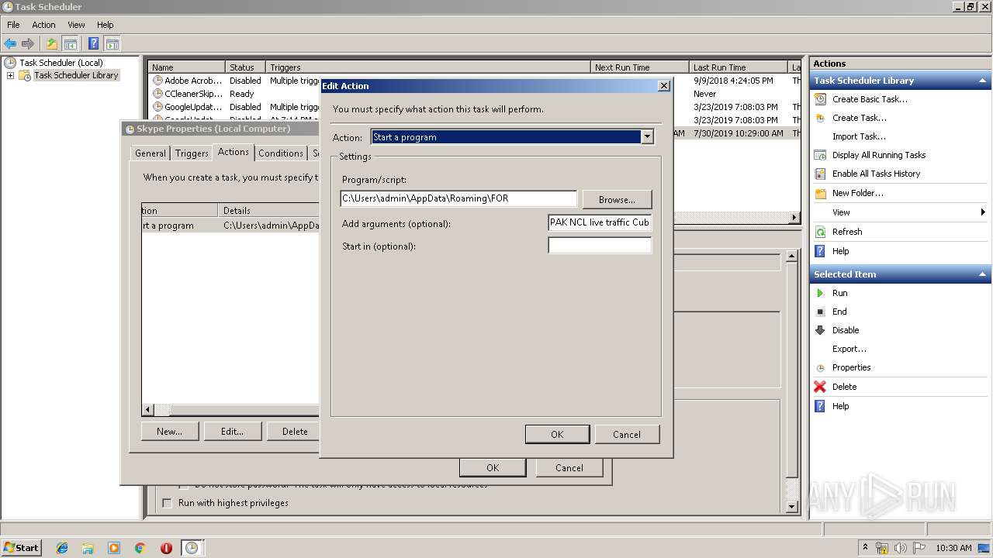
Task: Open the Windows Start menu
Action: pyautogui.click(x=21, y=547)
